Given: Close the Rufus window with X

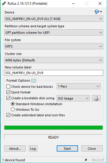Looking at the screenshot, I should [x=100, y=4].
